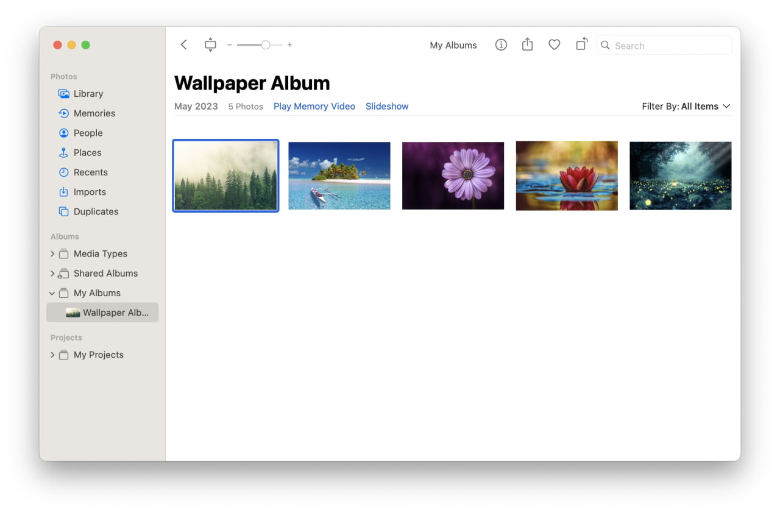The height and width of the screenshot is (513, 780).
Task: Expand the Shared Albums group
Action: click(x=52, y=273)
